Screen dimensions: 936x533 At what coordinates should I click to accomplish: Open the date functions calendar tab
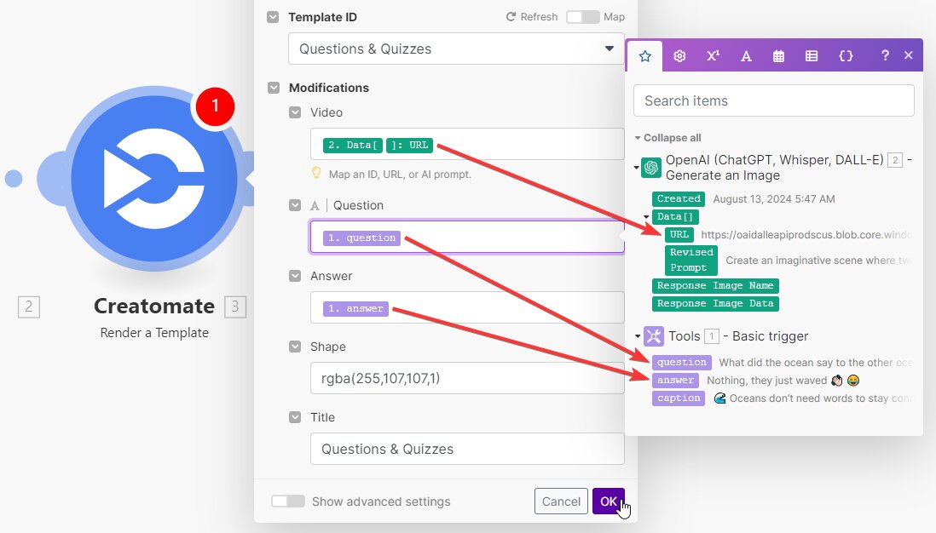(778, 55)
